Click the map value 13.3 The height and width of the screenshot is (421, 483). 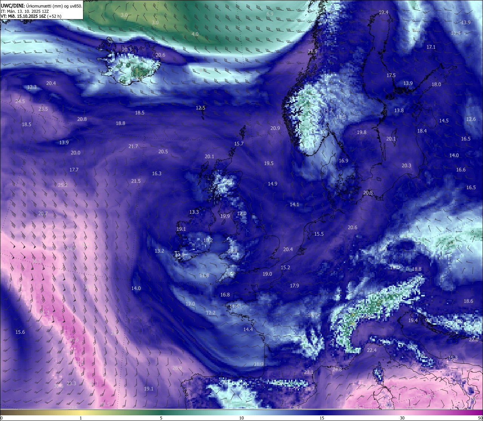click(194, 212)
